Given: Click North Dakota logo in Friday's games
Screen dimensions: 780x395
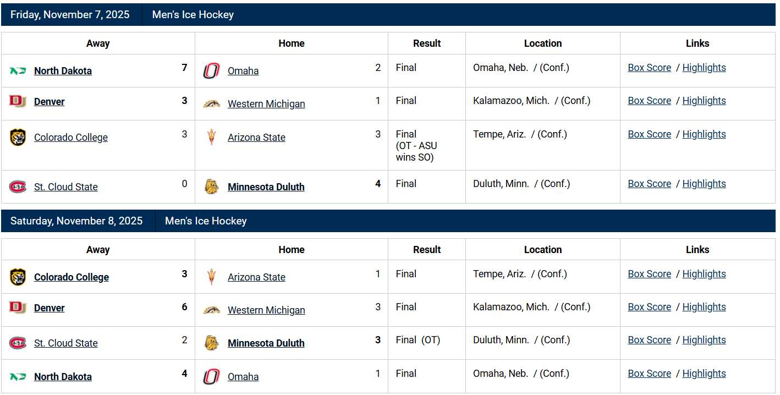Looking at the screenshot, I should pos(18,71).
